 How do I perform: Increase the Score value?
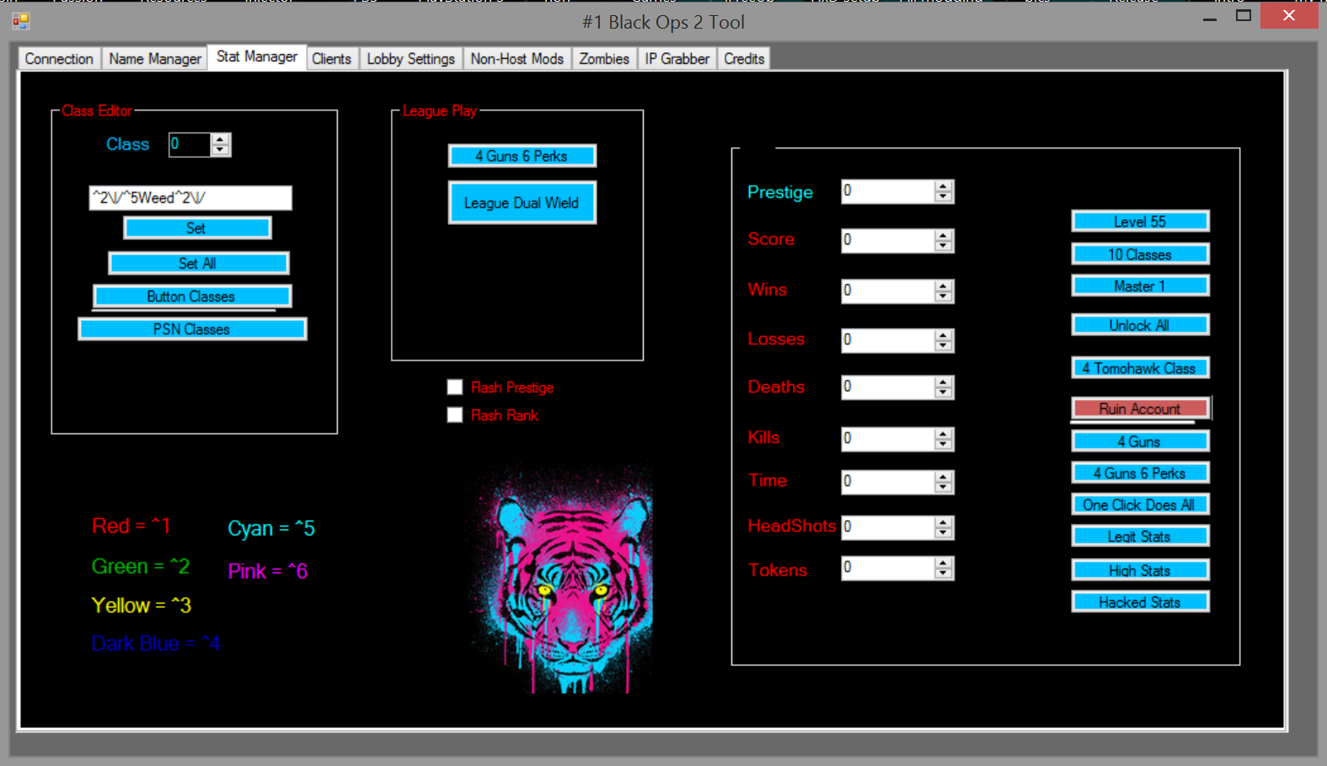pyautogui.click(x=944, y=235)
